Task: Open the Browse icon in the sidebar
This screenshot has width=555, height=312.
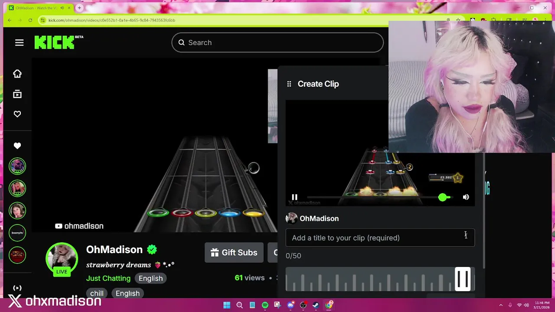Action: click(x=17, y=94)
